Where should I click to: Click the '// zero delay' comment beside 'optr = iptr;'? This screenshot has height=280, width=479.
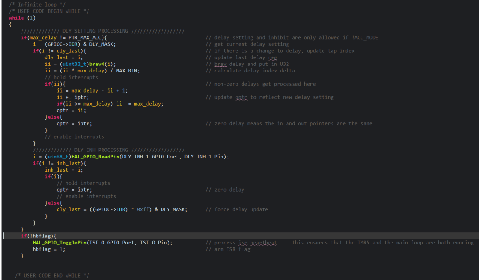coord(225,190)
